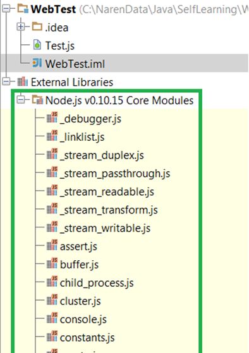Select the _stream_passthrough.js entry

tap(115, 174)
